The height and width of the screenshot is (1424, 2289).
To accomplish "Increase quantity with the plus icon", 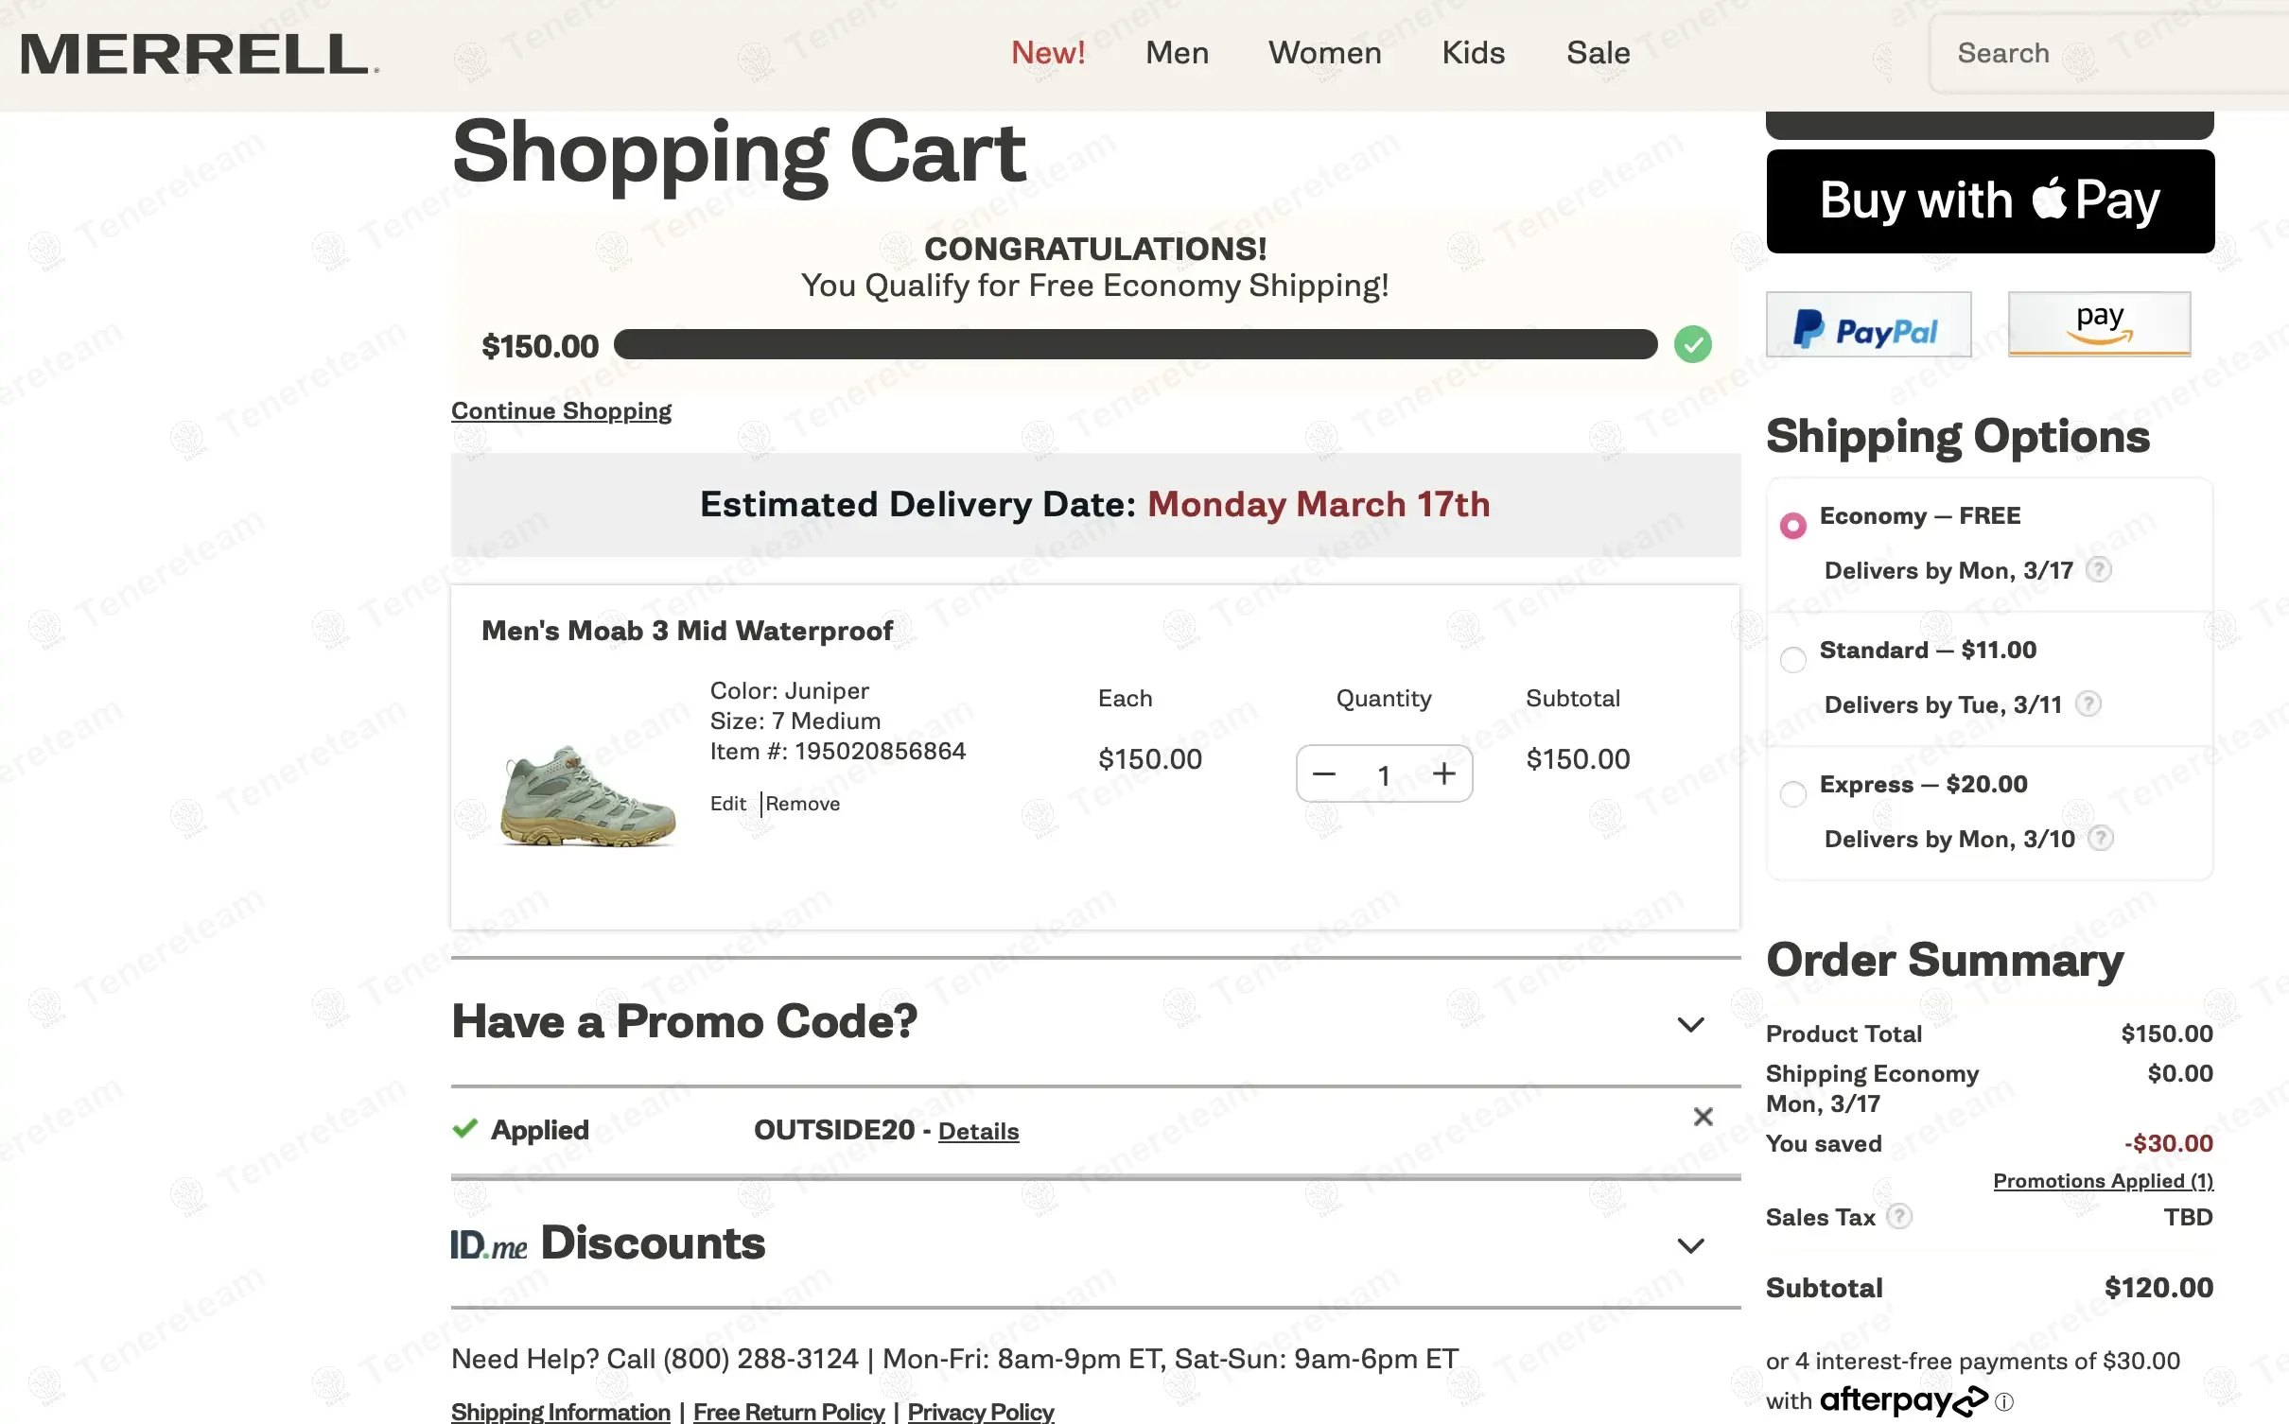I will (x=1443, y=774).
